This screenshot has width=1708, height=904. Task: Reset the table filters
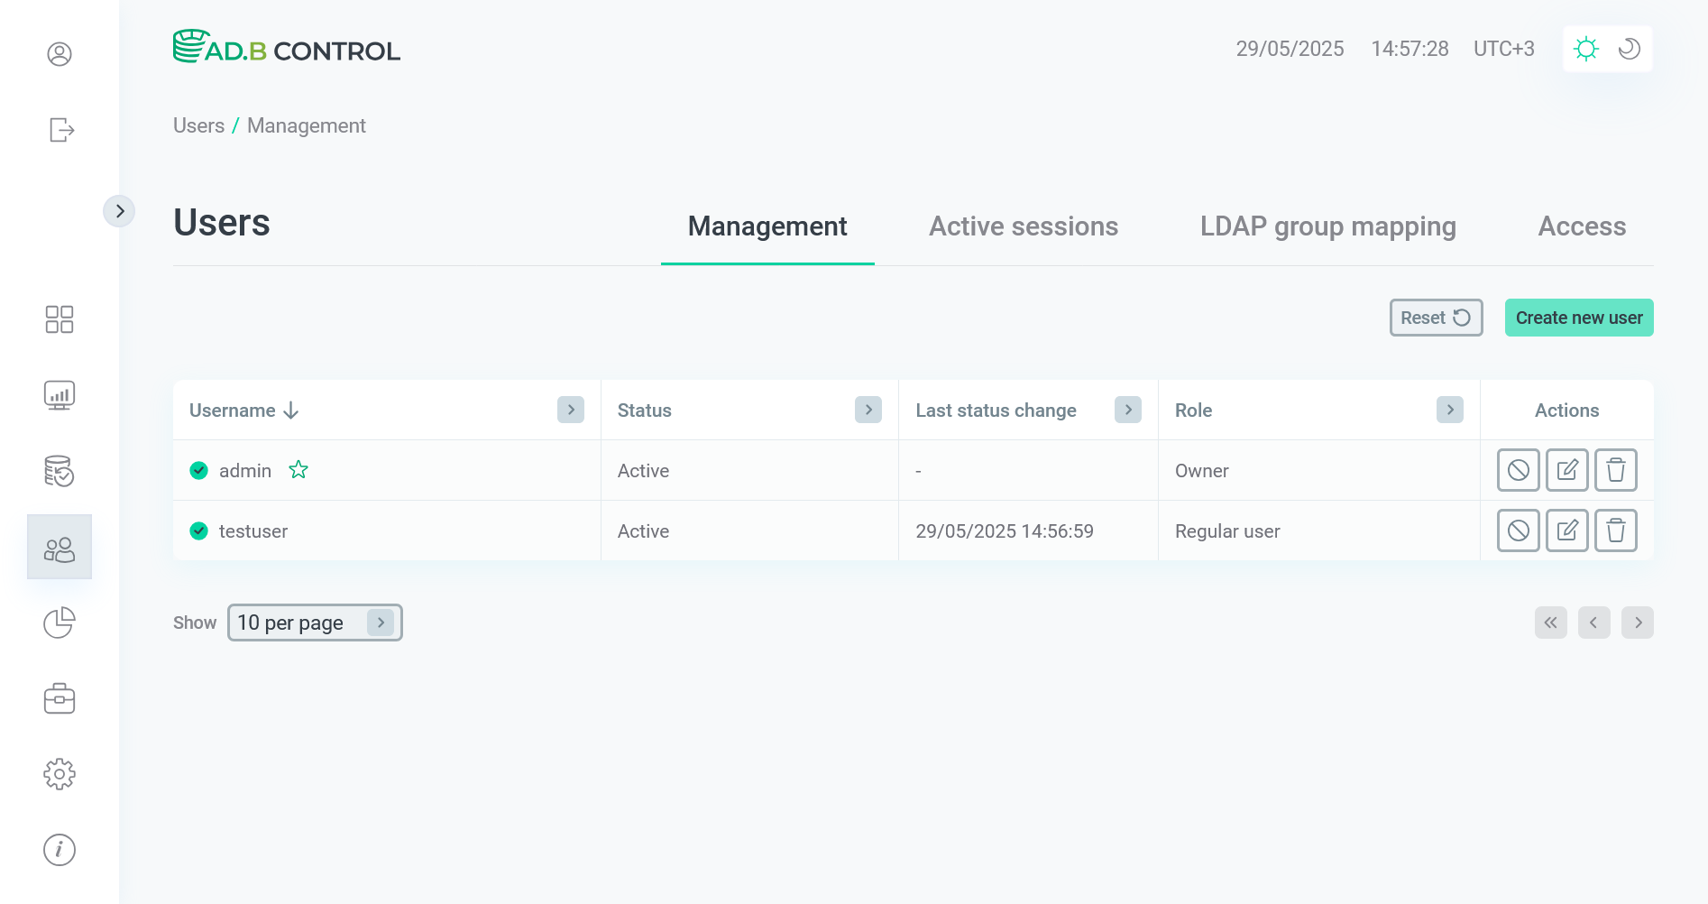point(1435,318)
